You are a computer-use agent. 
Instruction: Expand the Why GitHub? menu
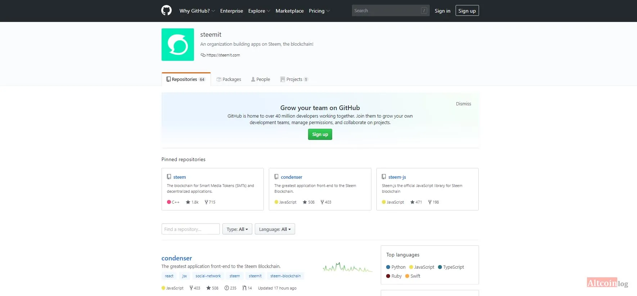point(197,11)
